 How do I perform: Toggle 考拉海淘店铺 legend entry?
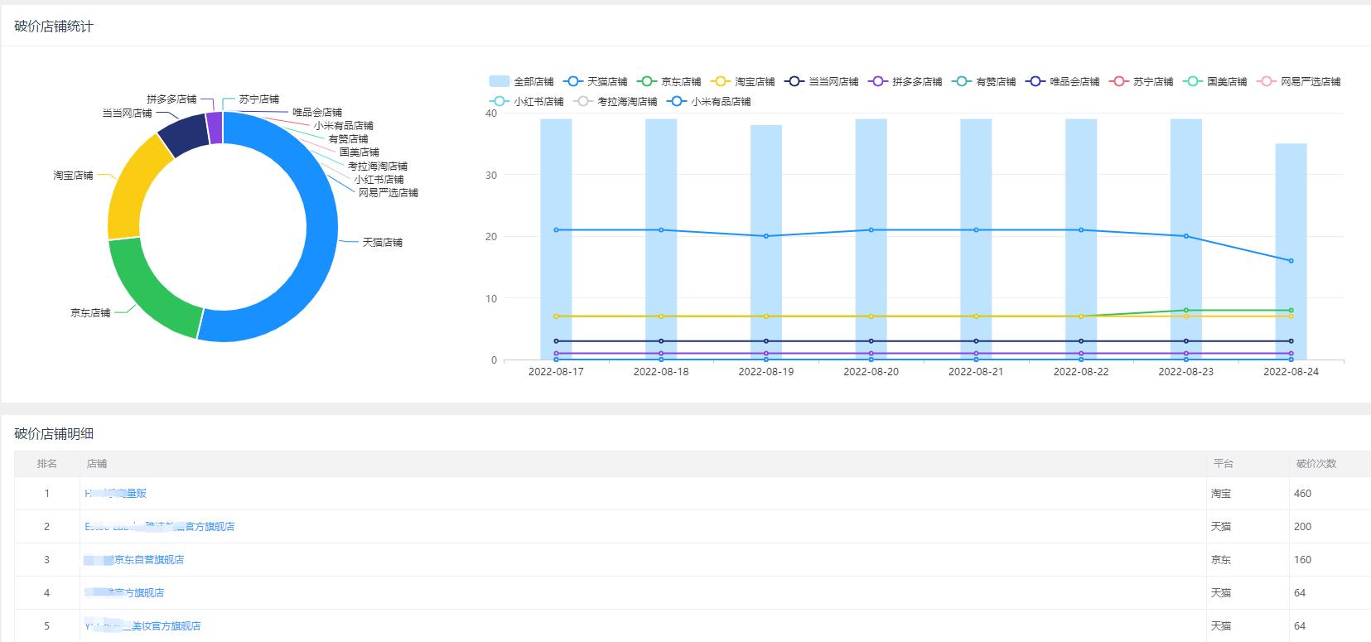pos(617,101)
